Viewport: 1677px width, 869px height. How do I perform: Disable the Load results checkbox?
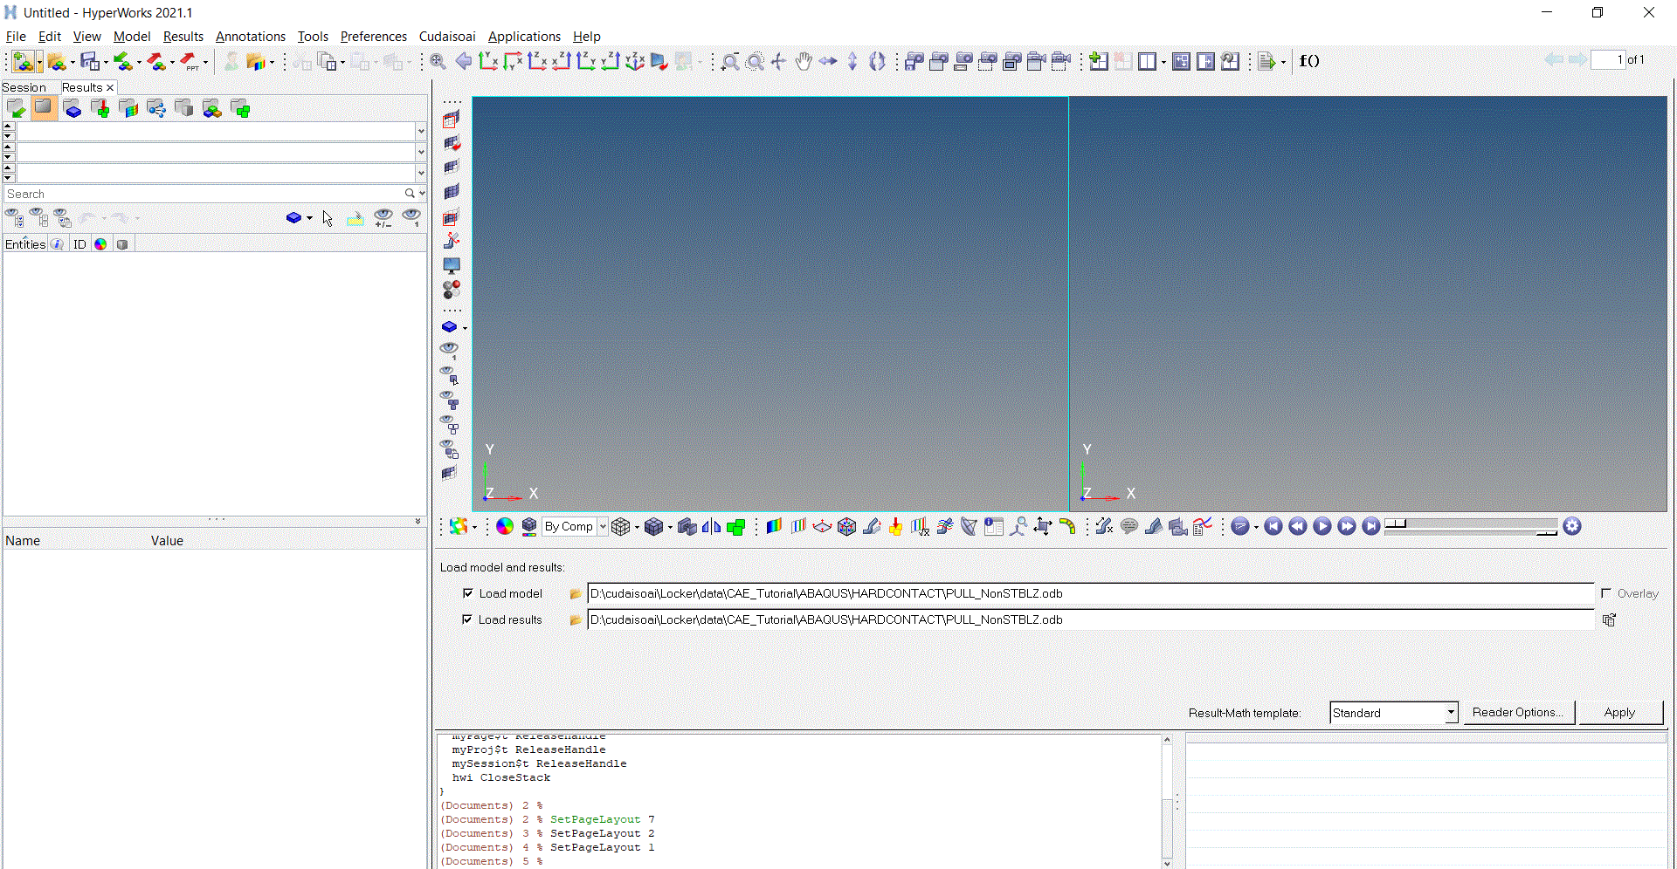click(469, 619)
